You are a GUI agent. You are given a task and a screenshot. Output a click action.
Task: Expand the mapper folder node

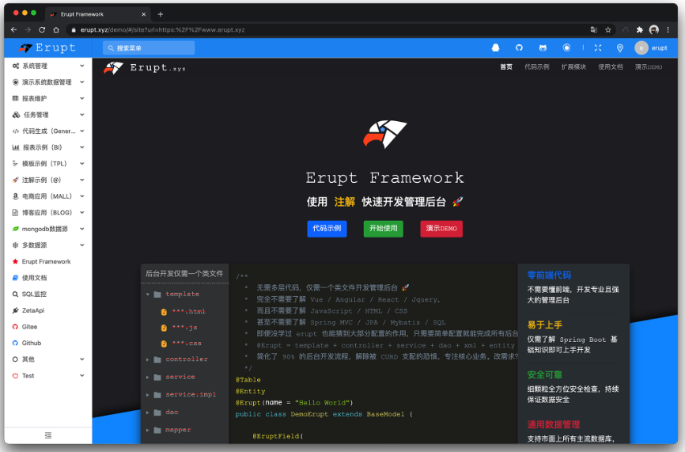click(148, 430)
